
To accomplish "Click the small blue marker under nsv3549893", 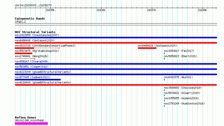I will [164, 90].
